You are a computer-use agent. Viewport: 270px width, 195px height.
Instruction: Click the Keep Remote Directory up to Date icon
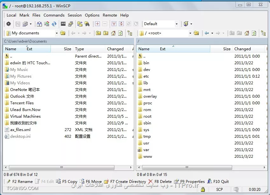[47, 24]
